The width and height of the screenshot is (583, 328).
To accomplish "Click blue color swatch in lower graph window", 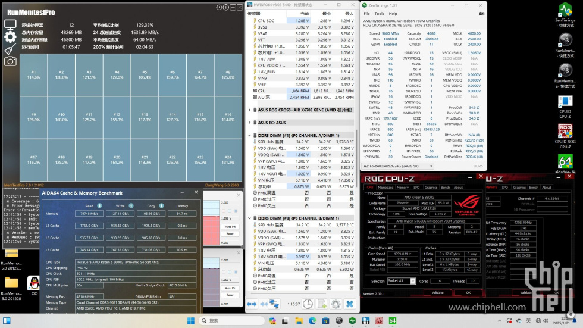I will (x=236, y=272).
